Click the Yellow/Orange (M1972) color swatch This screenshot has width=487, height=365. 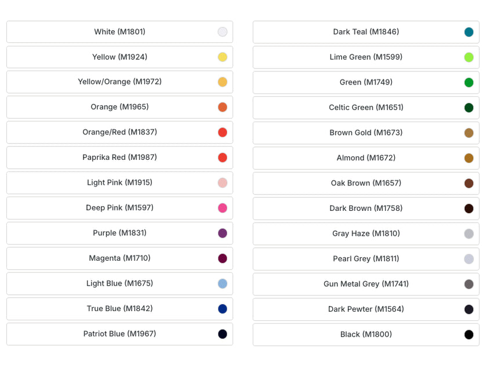point(222,82)
